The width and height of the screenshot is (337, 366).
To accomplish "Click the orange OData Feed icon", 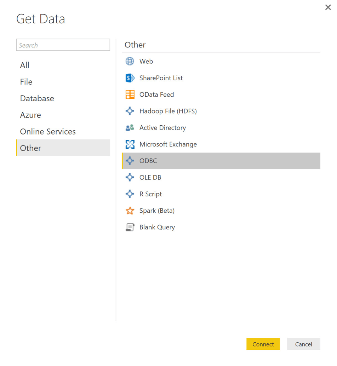I will tap(130, 95).
